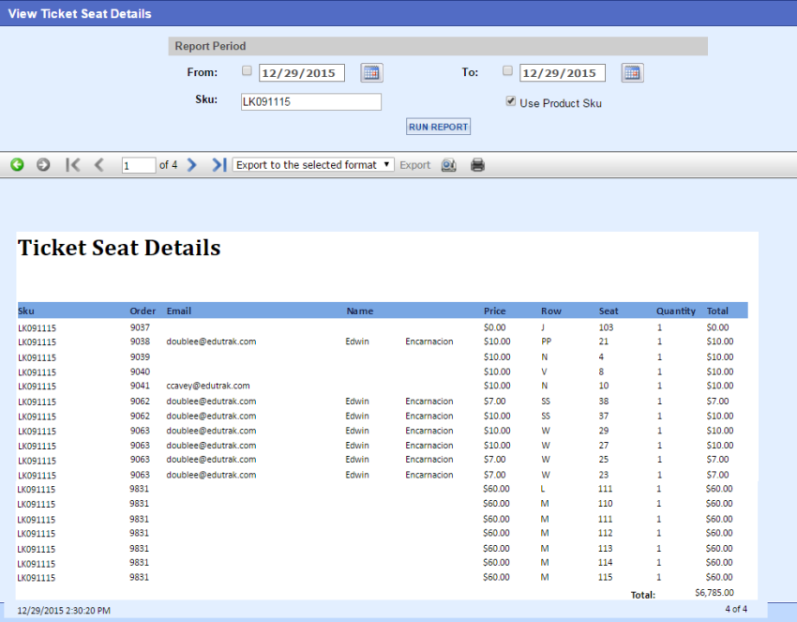This screenshot has height=622, width=797.
Task: Click the $6,785.00 grand total value
Action: click(x=714, y=593)
